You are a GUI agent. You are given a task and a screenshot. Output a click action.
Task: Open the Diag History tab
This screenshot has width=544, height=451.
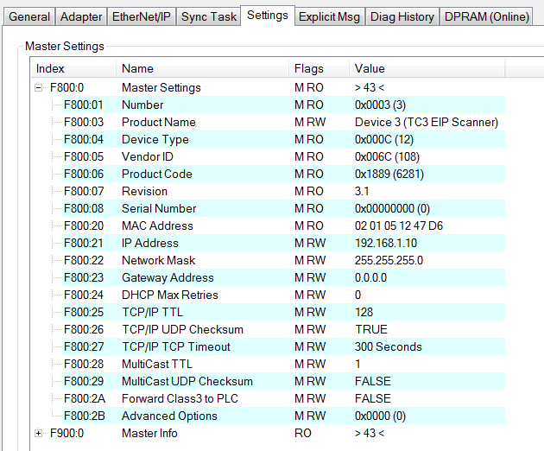402,16
